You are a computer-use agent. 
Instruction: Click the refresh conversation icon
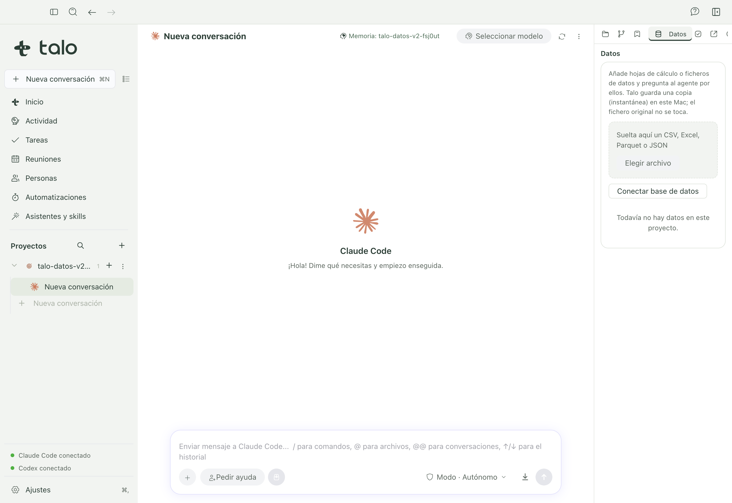coord(562,36)
